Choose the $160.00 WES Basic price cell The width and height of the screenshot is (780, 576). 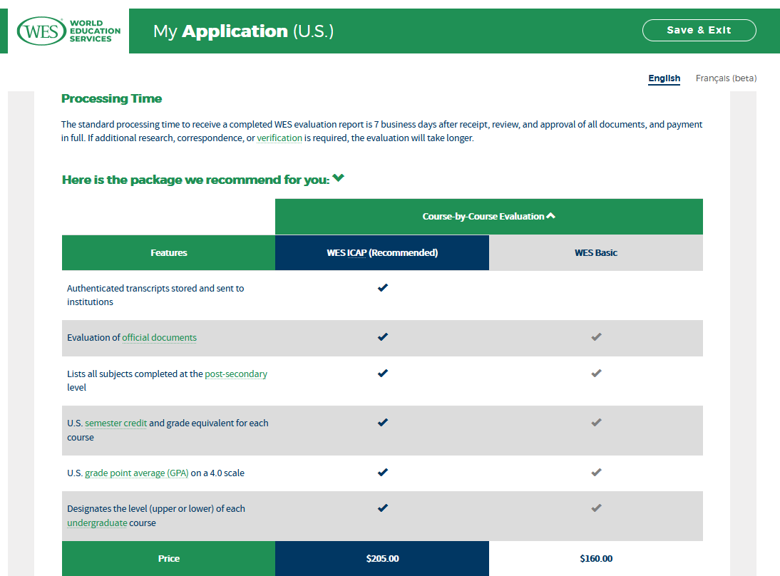coord(596,559)
